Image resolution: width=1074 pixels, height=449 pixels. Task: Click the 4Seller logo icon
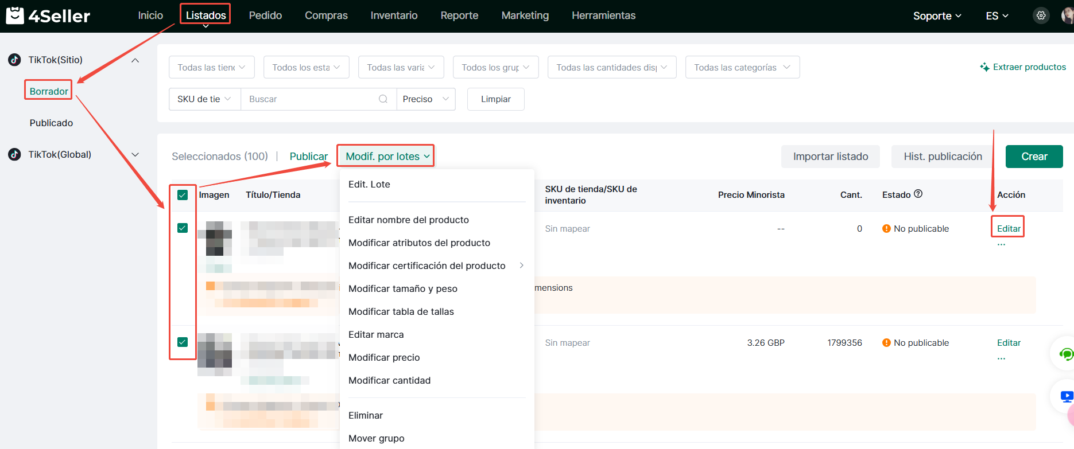click(15, 15)
